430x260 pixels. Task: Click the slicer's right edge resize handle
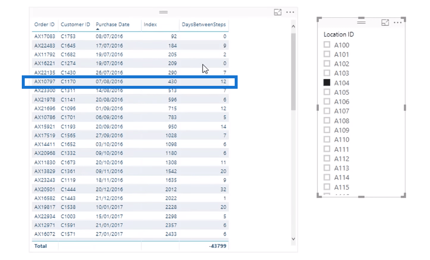pos(405,108)
